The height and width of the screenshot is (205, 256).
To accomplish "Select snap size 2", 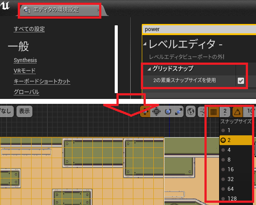I will pos(236,140).
